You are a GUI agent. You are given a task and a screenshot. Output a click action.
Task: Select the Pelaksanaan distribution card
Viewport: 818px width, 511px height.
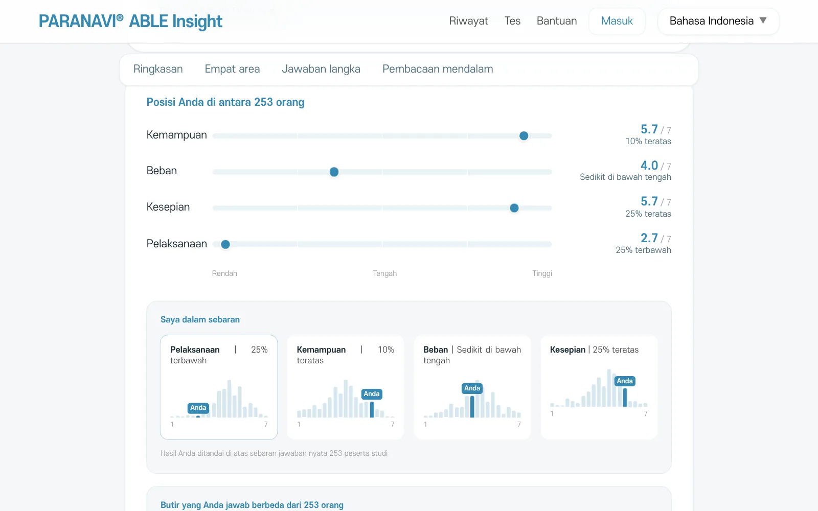click(x=219, y=387)
